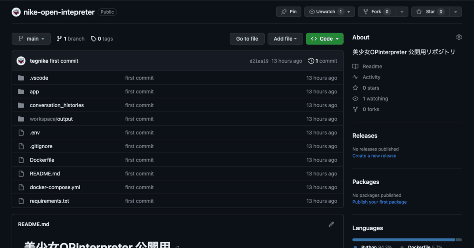474x248 pixels.
Task: Click the .gitignore file icon
Action: [x=21, y=146]
